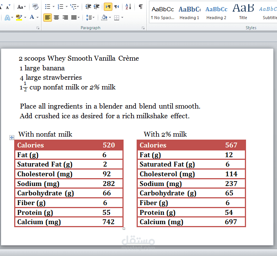
Task: Click the table resize handle
Action: click(124, 229)
